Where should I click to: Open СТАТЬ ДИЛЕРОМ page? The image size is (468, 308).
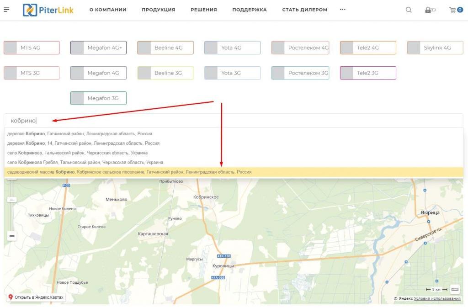[305, 10]
